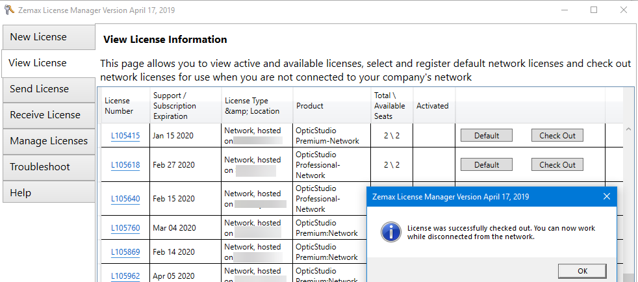Click the Product column header
Viewport: 638px width, 282px height.
[331, 106]
